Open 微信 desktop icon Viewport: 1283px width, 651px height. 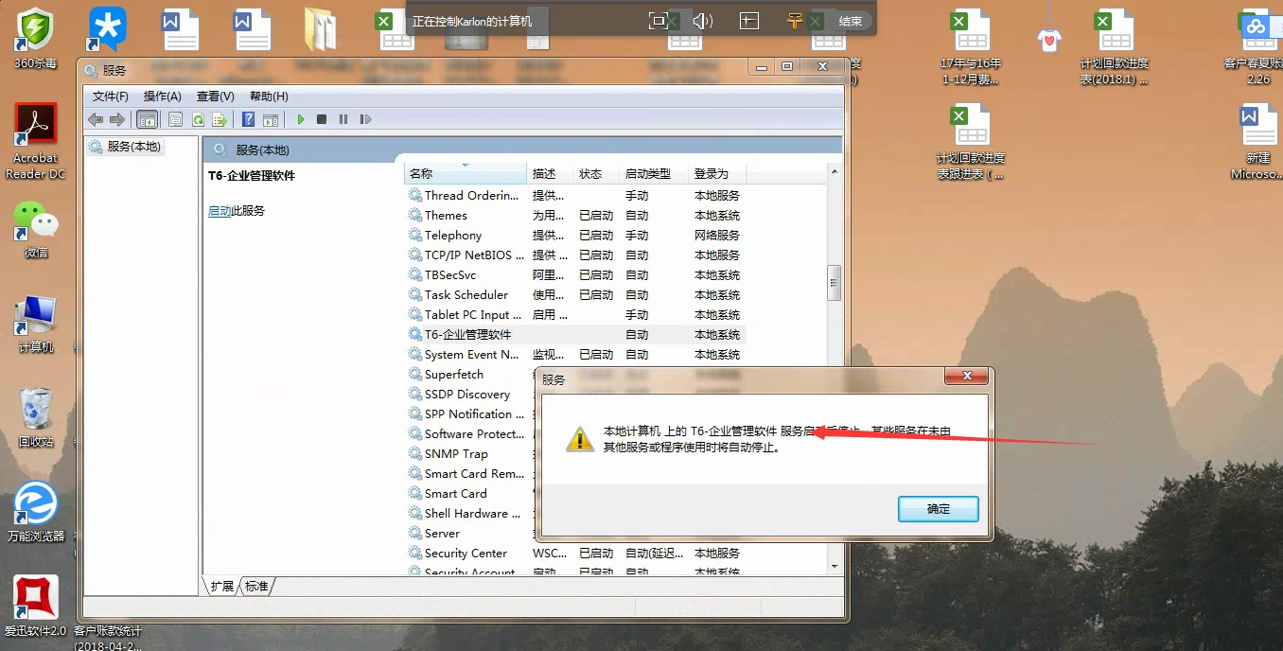pyautogui.click(x=36, y=229)
